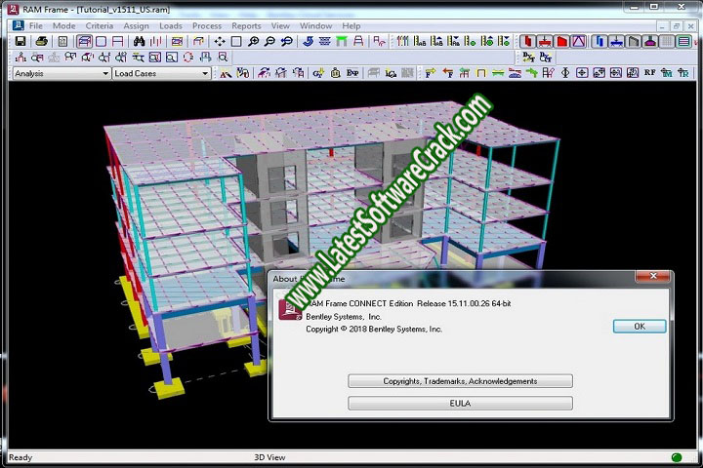
Task: Select the elevation view frame icon
Action: pos(118,42)
